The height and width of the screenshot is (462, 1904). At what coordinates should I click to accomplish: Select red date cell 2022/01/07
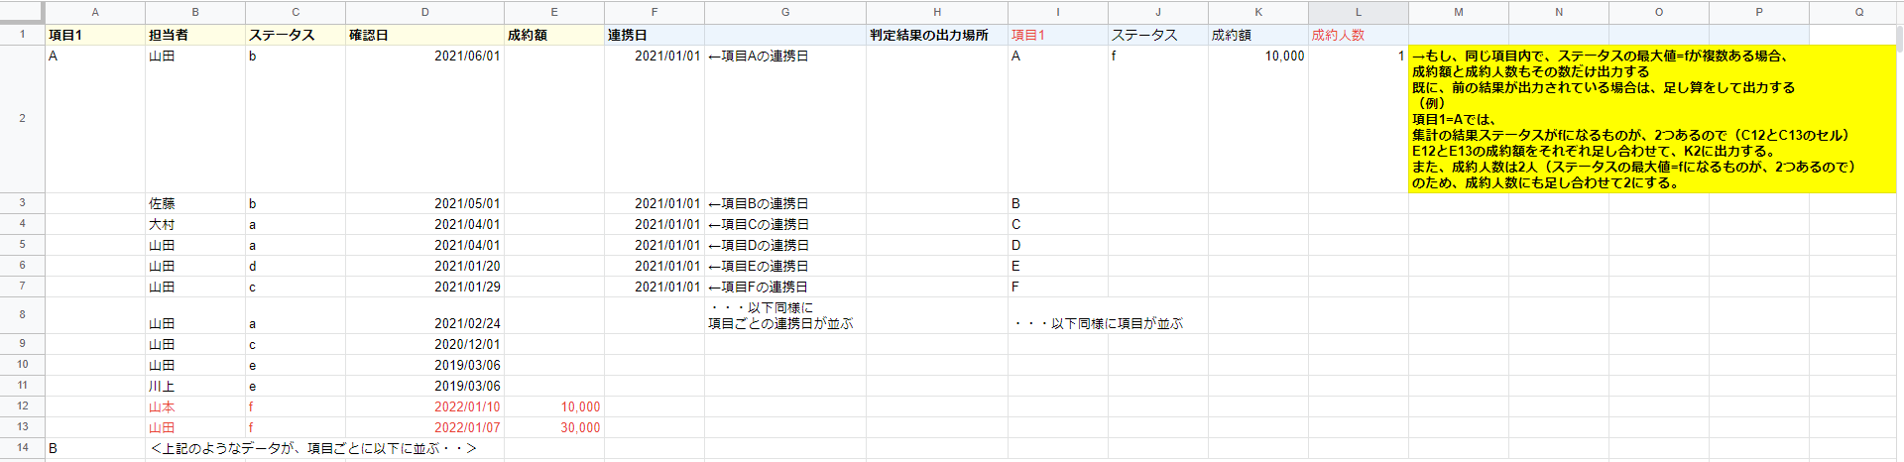[424, 427]
